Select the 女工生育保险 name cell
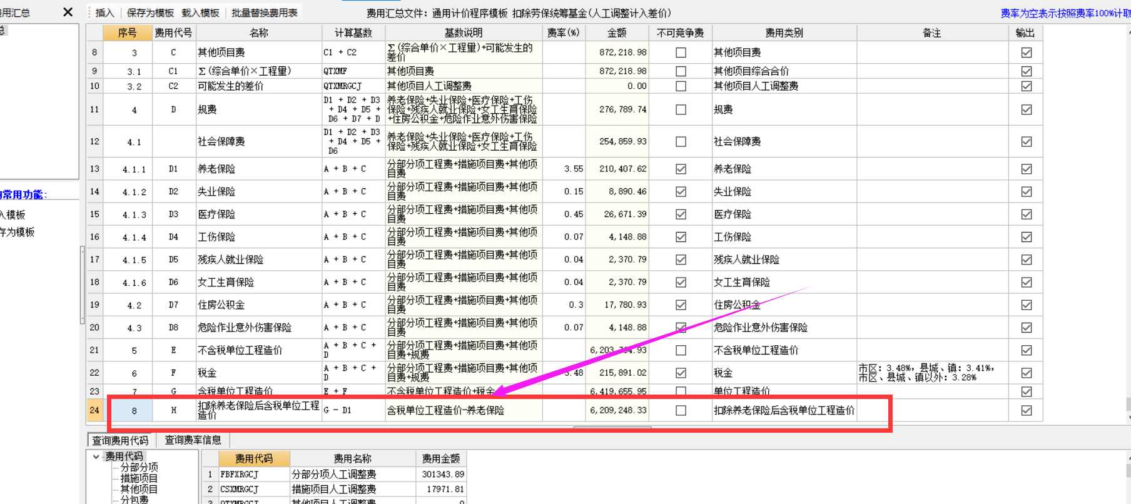 (x=258, y=282)
